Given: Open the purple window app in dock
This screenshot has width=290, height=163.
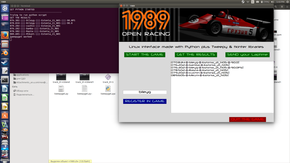Looking at the screenshot, I should click(5, 18).
